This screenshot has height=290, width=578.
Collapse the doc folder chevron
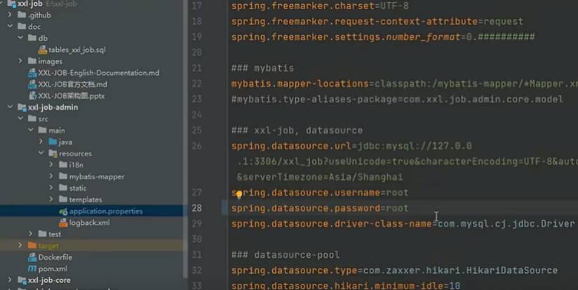pyautogui.click(x=10, y=26)
